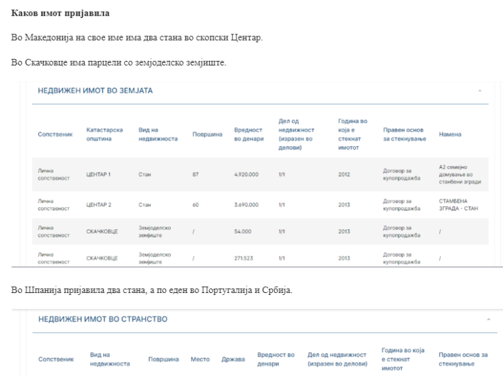Click the Вид на недвижноста header in first table

(x=158, y=134)
